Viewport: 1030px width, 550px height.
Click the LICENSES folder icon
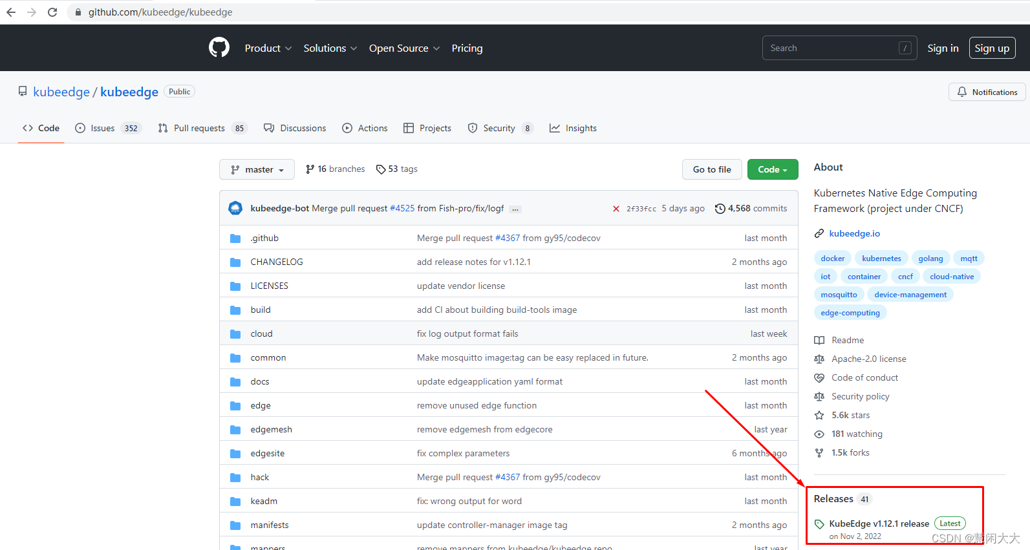click(x=235, y=286)
